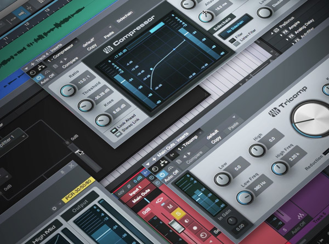Mute the red channel with M button

pyautogui.click(x=170, y=207)
